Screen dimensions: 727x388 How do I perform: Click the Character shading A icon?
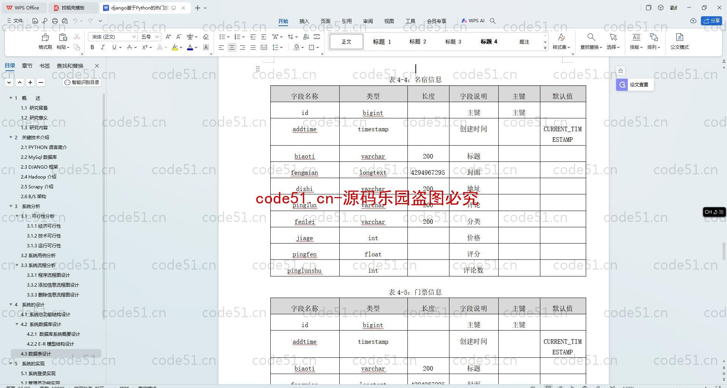(x=206, y=47)
